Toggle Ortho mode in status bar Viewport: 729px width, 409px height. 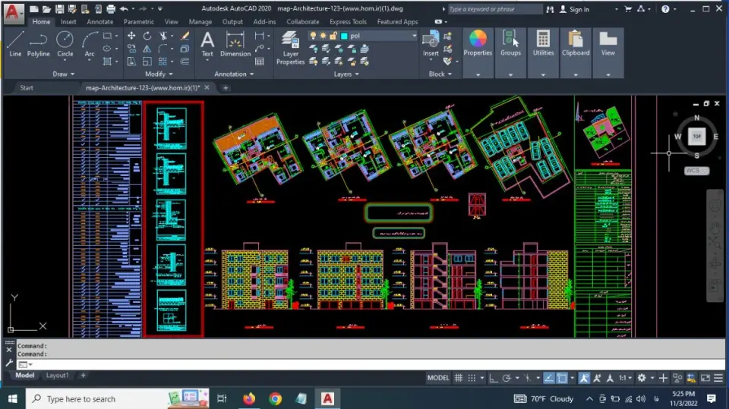494,378
